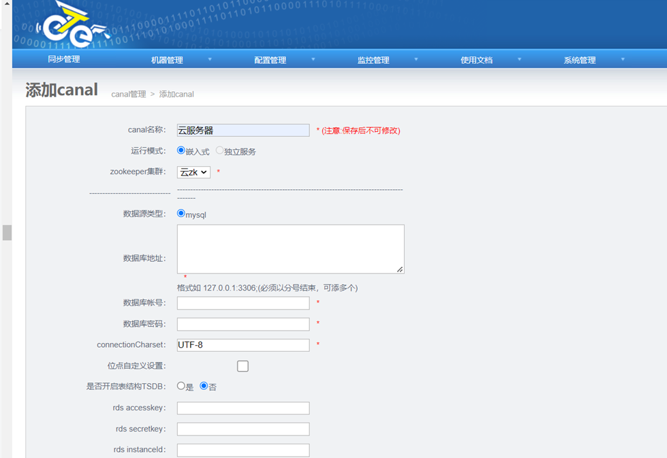Click the 数据库地址 text area
The height and width of the screenshot is (458, 667).
(290, 249)
